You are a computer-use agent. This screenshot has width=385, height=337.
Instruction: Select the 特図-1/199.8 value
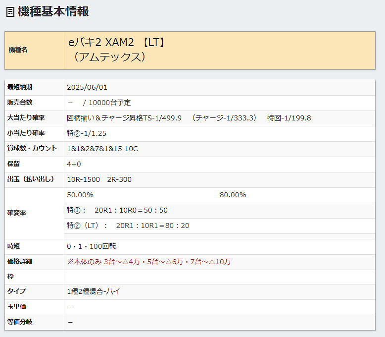click(289, 118)
